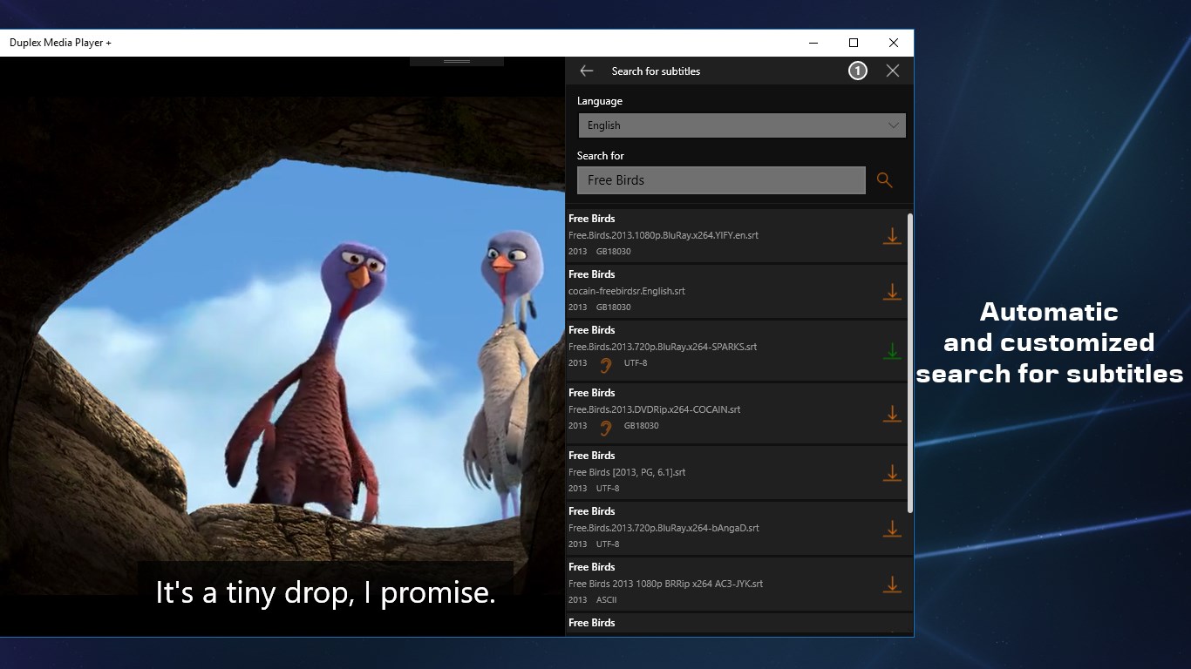Screen dimensions: 1191x669
Task: Select Free.Birds.2013.720p.BluRay.x264-bAngaD.srt filename
Action: tap(664, 528)
